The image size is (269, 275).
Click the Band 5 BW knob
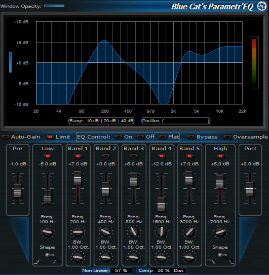pyautogui.click(x=189, y=257)
